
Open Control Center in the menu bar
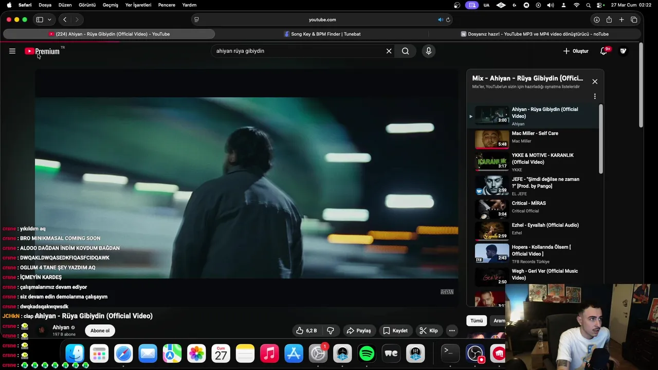600,5
